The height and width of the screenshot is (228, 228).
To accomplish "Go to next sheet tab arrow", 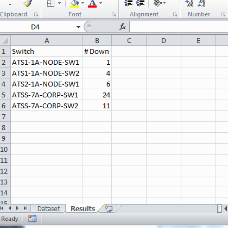I will point(17,208).
